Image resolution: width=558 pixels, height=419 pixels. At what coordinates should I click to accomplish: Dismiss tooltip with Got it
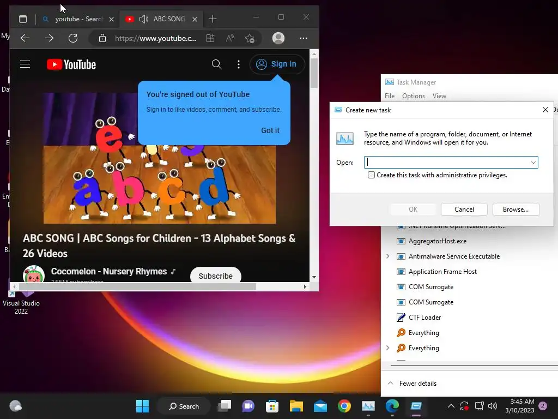[x=270, y=130]
